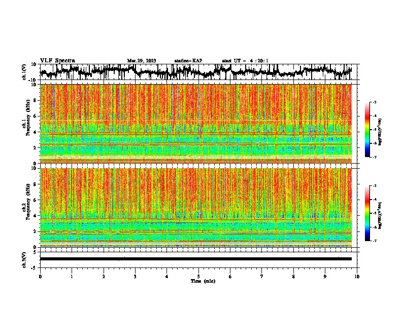402x310 pixels.
Task: Select the date text "Mar.29, 2023"
Action: point(142,61)
